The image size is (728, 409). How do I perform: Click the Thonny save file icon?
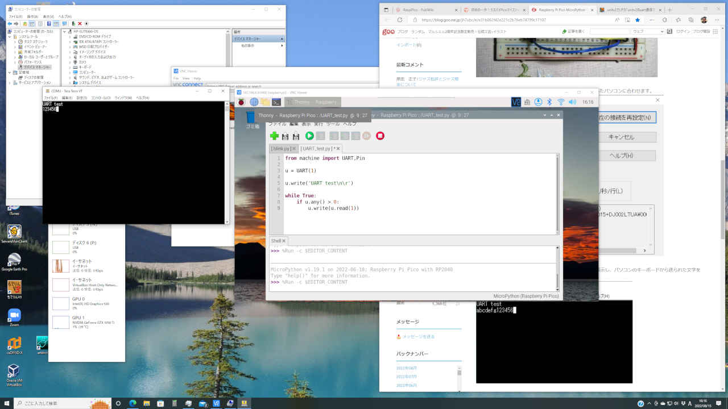(296, 136)
